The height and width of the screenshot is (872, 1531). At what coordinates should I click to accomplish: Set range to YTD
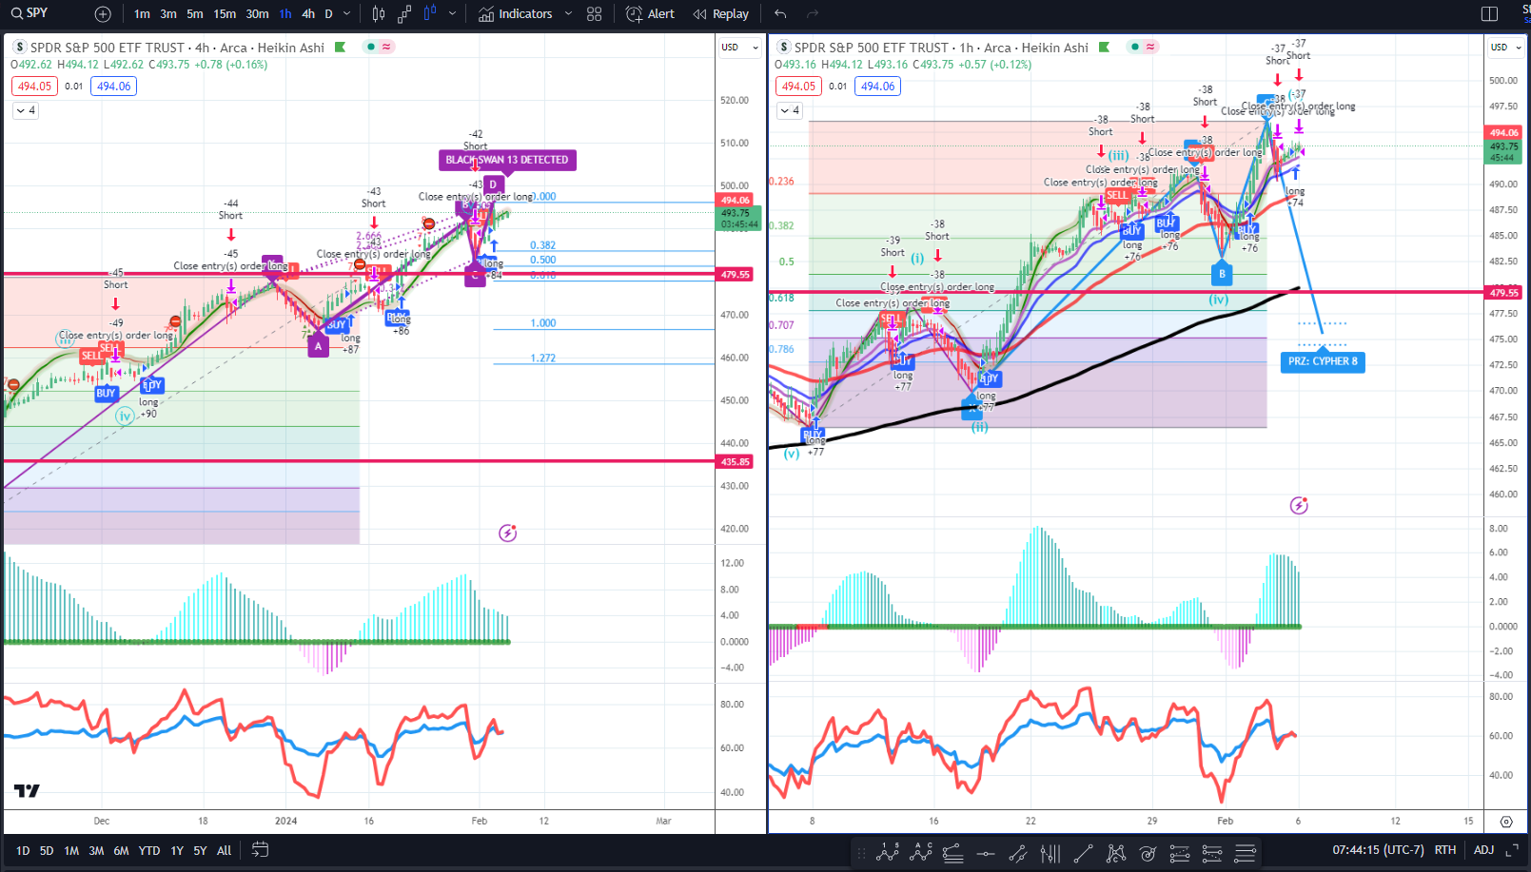pos(149,851)
